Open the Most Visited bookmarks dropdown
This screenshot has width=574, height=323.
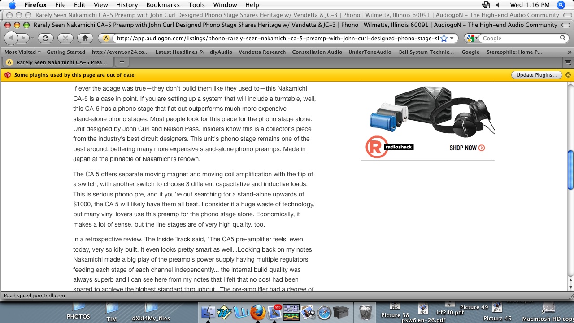tap(22, 52)
